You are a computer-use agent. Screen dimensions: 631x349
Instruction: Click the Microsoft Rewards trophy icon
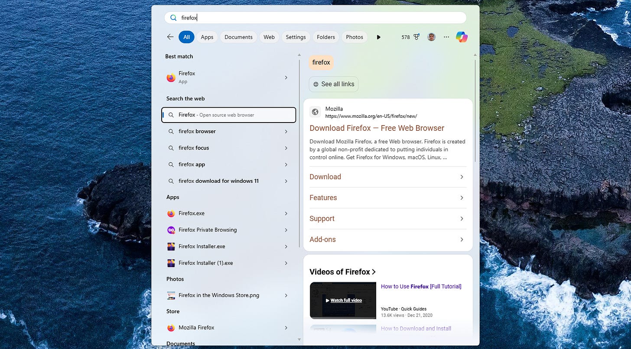click(416, 37)
